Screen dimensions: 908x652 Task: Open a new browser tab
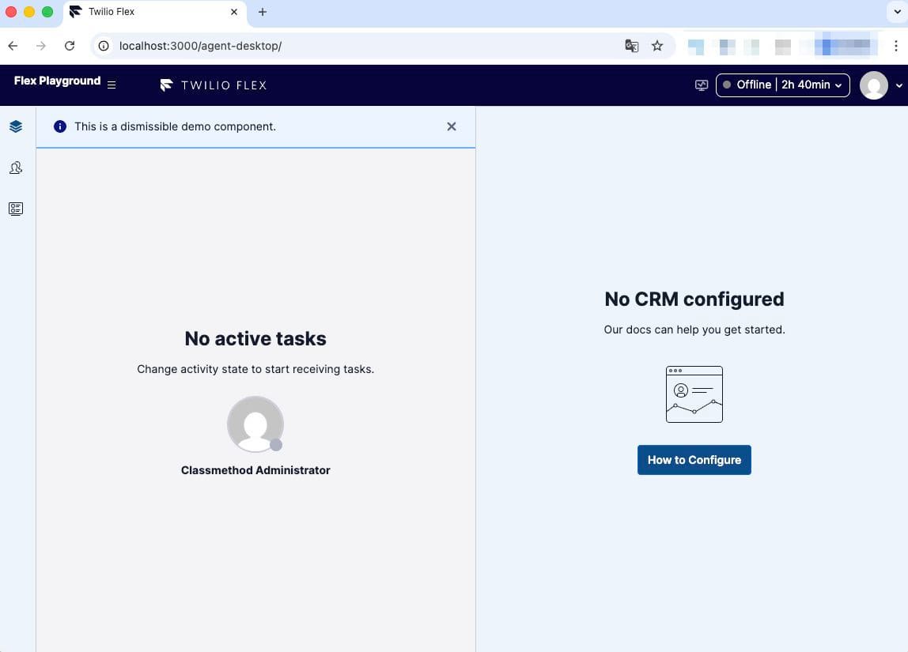pyautogui.click(x=263, y=12)
